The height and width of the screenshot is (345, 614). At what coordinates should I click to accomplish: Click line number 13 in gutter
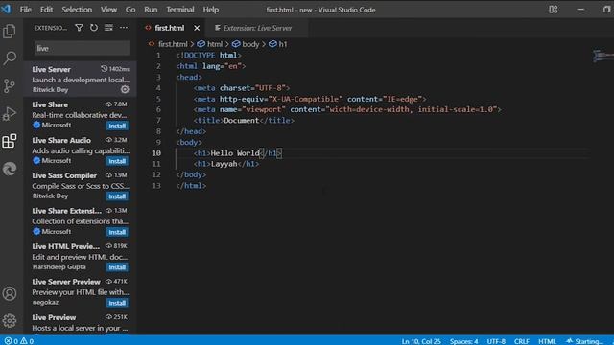coord(156,185)
